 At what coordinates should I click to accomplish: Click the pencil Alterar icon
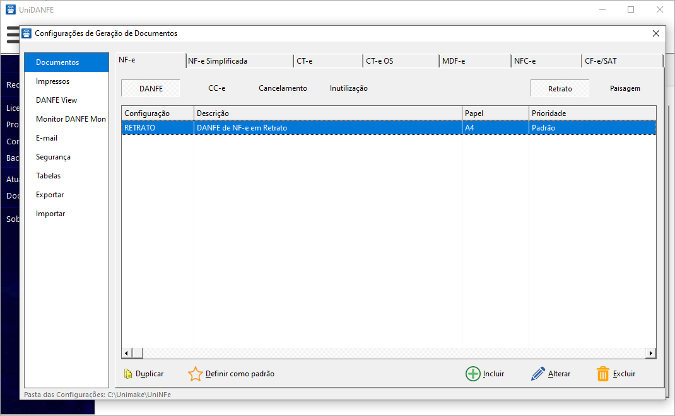(x=537, y=374)
